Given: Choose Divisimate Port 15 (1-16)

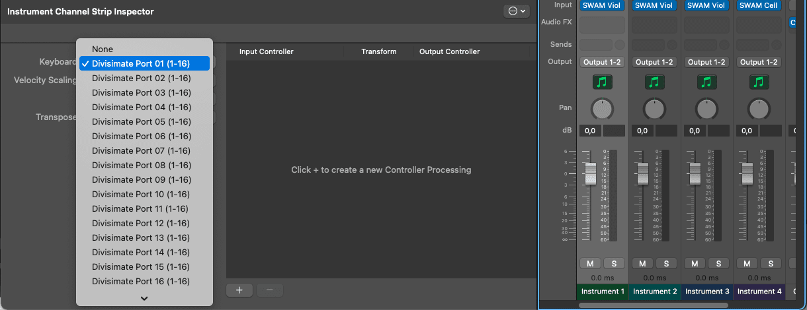Looking at the screenshot, I should click(x=144, y=266).
